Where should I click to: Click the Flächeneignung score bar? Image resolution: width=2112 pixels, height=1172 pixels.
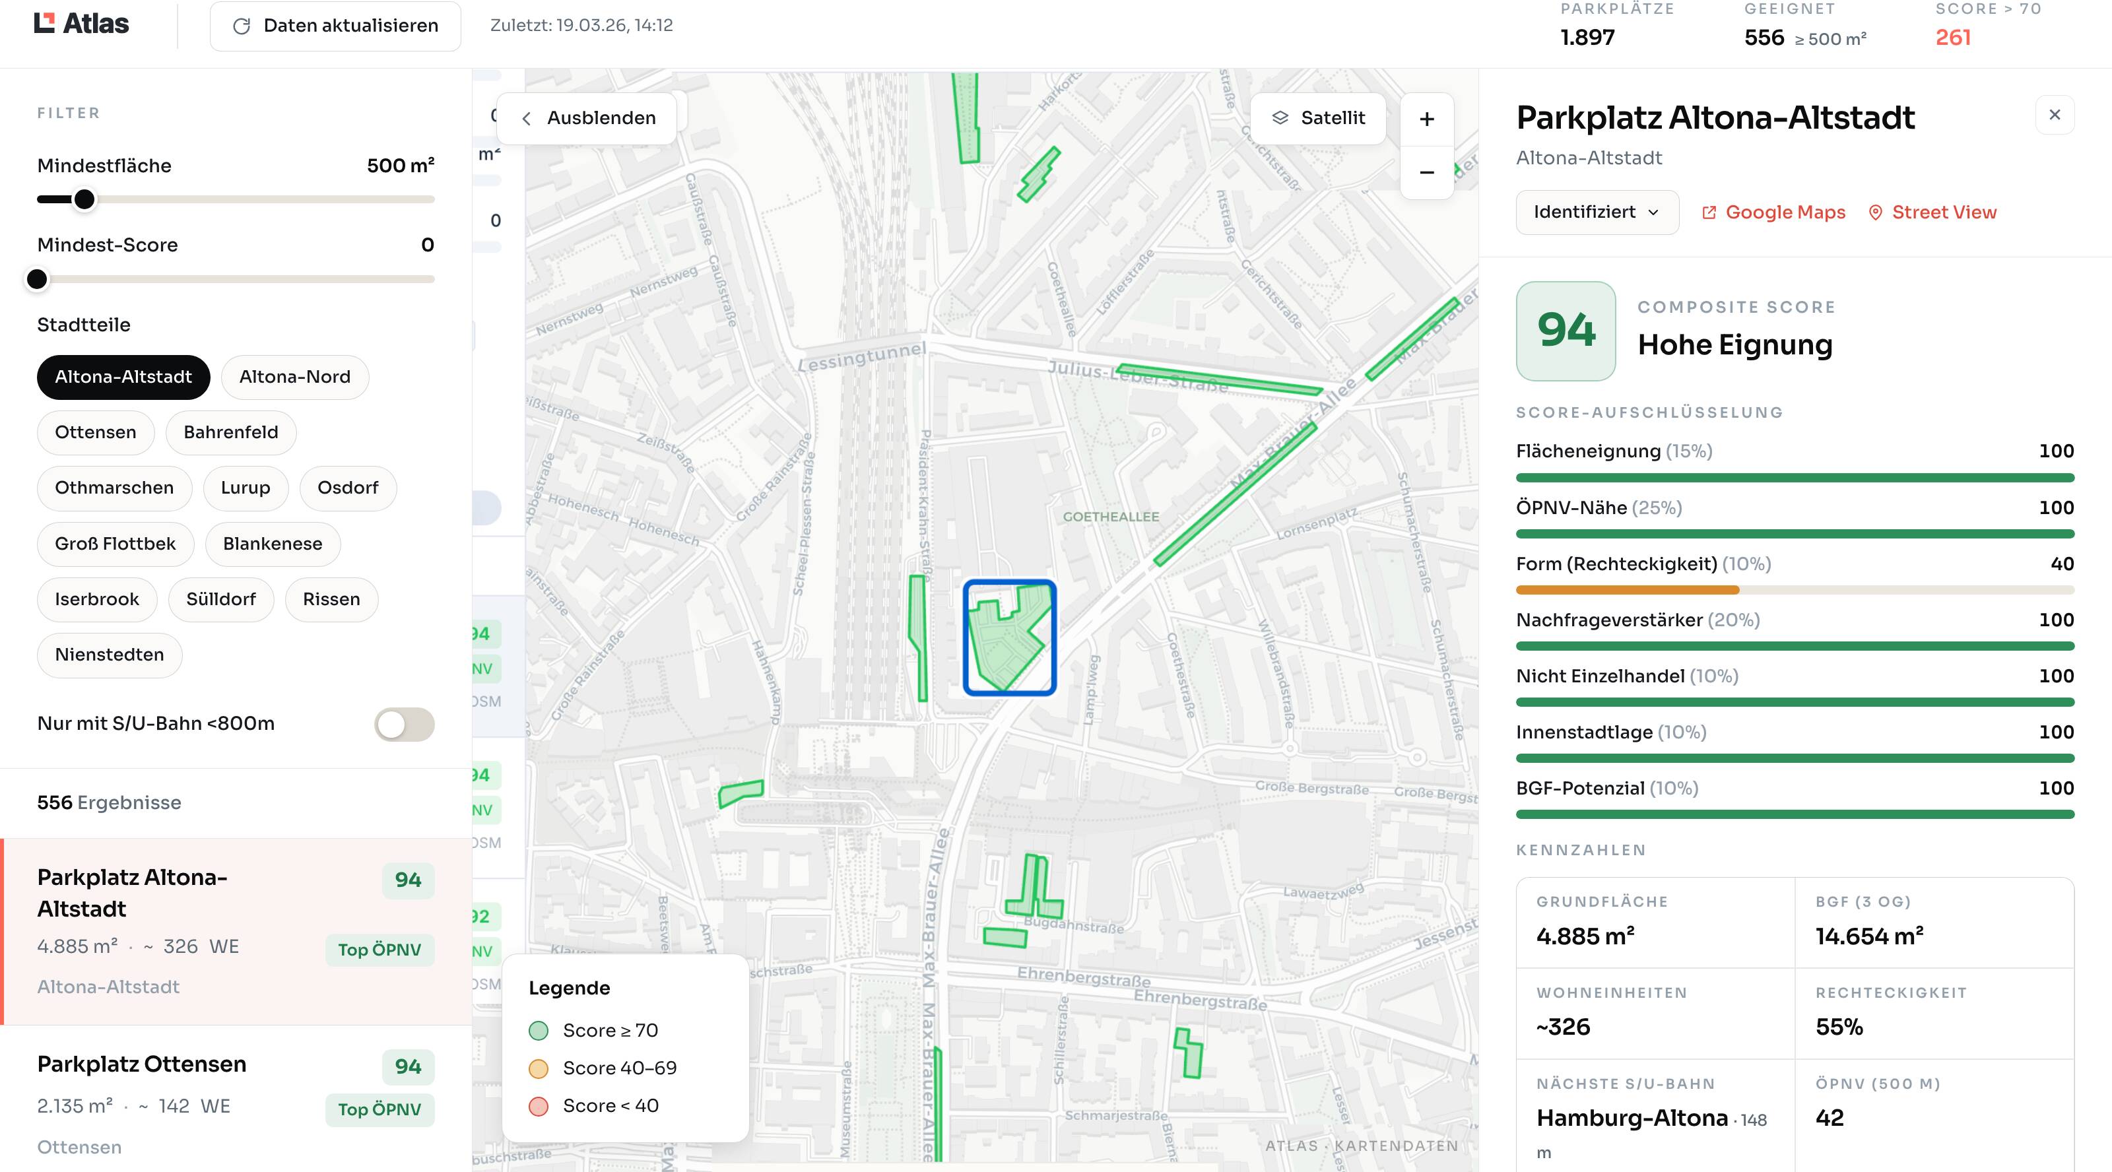point(1795,478)
